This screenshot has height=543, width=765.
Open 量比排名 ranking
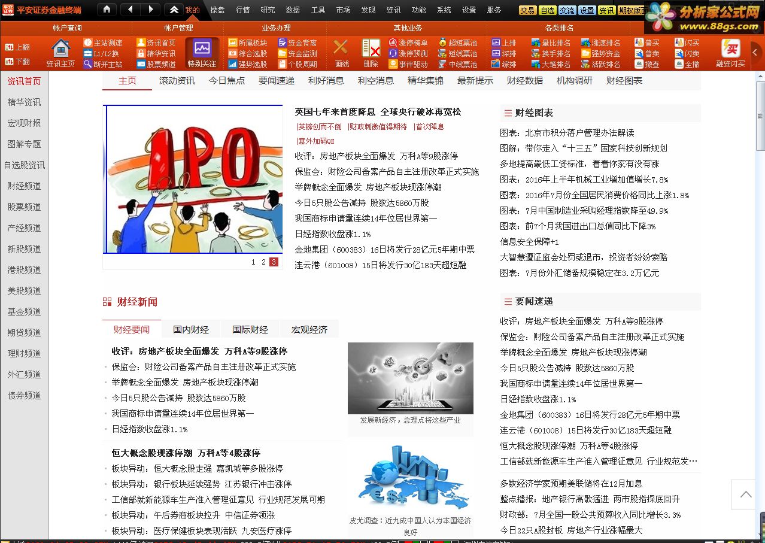tap(551, 43)
